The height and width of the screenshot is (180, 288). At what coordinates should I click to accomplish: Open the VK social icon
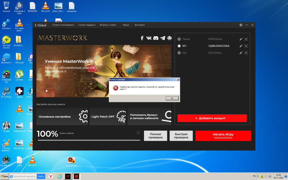(149, 38)
